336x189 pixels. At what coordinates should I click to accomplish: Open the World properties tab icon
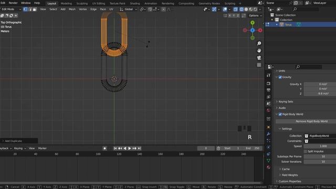(x=268, y=110)
